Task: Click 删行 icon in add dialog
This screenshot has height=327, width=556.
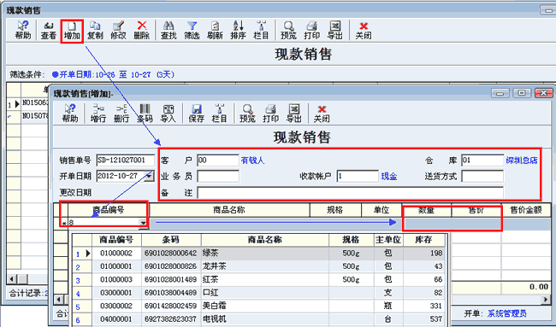Action: tap(121, 114)
